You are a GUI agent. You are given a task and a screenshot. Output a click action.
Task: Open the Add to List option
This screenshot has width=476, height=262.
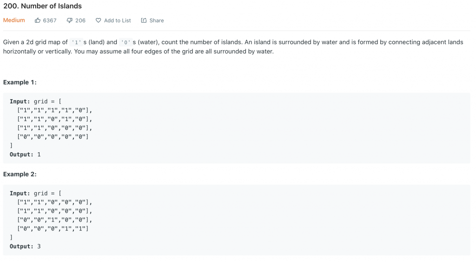click(118, 20)
